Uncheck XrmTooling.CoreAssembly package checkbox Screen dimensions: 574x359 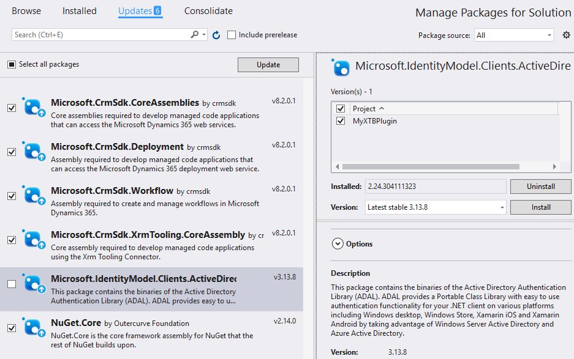pyautogui.click(x=12, y=240)
